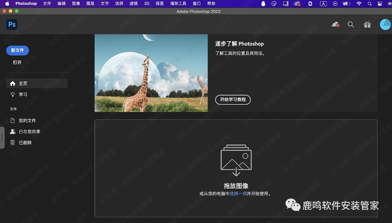Open the 文件 menu
Image resolution: width=392 pixels, height=223 pixels.
tap(47, 4)
